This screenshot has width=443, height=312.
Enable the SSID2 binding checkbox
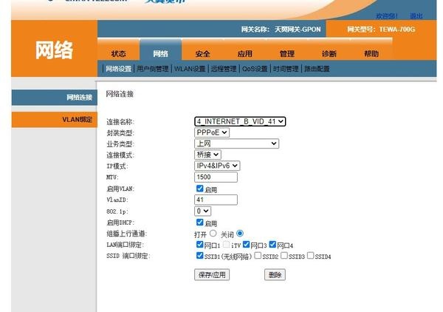(x=258, y=255)
